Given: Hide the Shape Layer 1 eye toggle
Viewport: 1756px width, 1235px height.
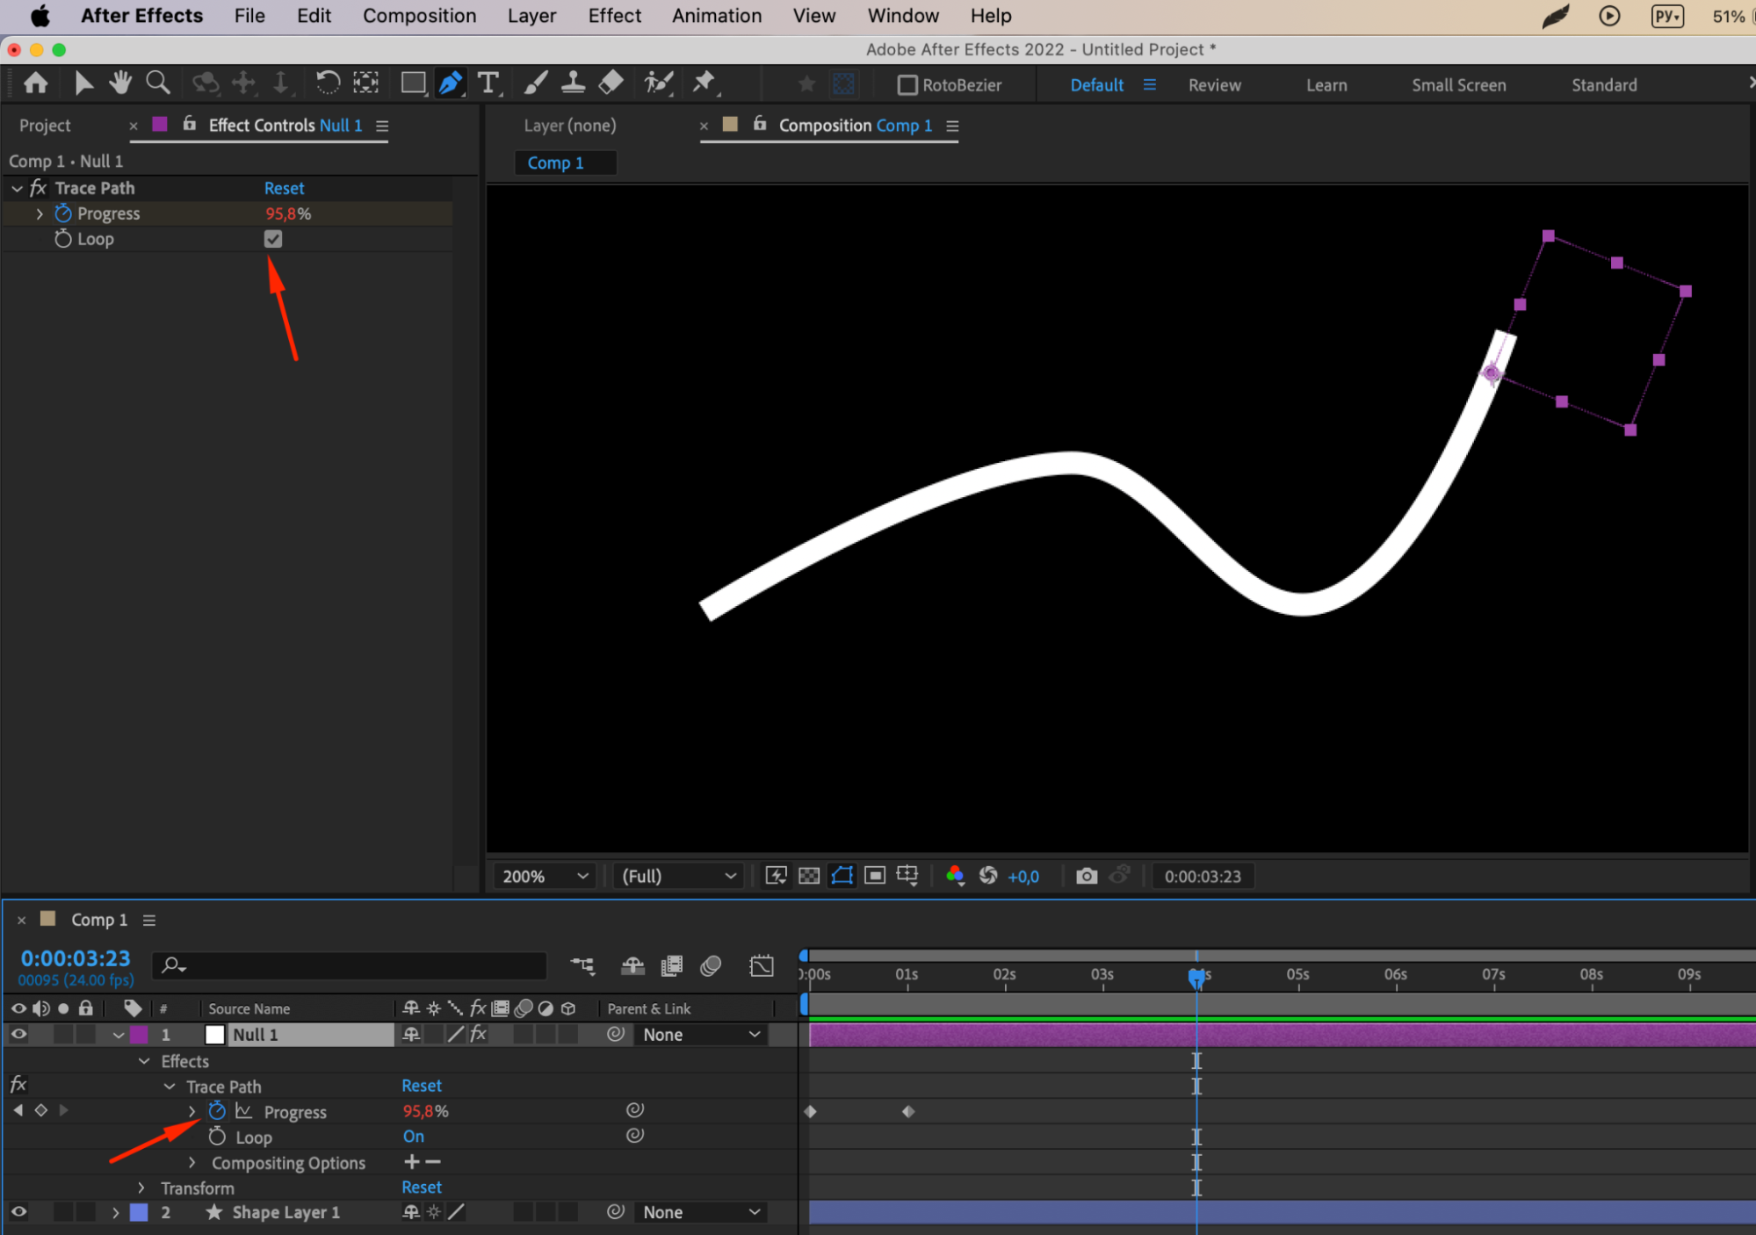Looking at the screenshot, I should pyautogui.click(x=18, y=1212).
